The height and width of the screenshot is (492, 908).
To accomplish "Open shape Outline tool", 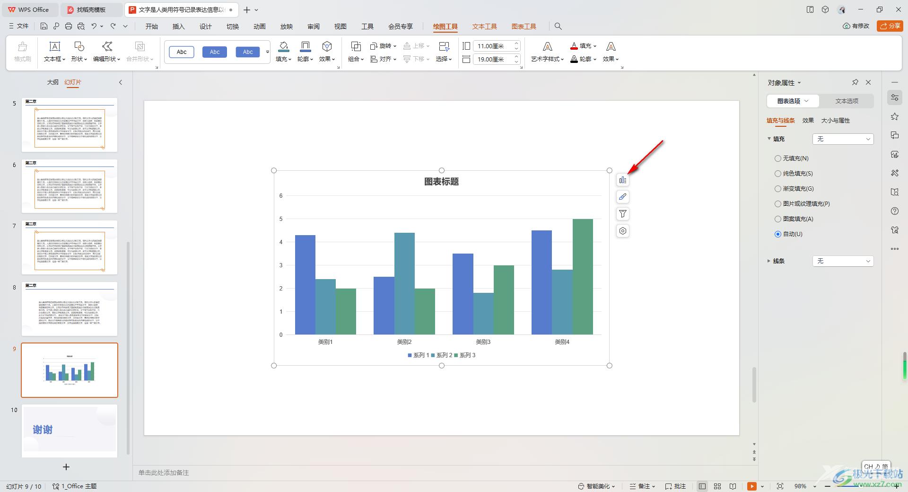I will [x=305, y=52].
